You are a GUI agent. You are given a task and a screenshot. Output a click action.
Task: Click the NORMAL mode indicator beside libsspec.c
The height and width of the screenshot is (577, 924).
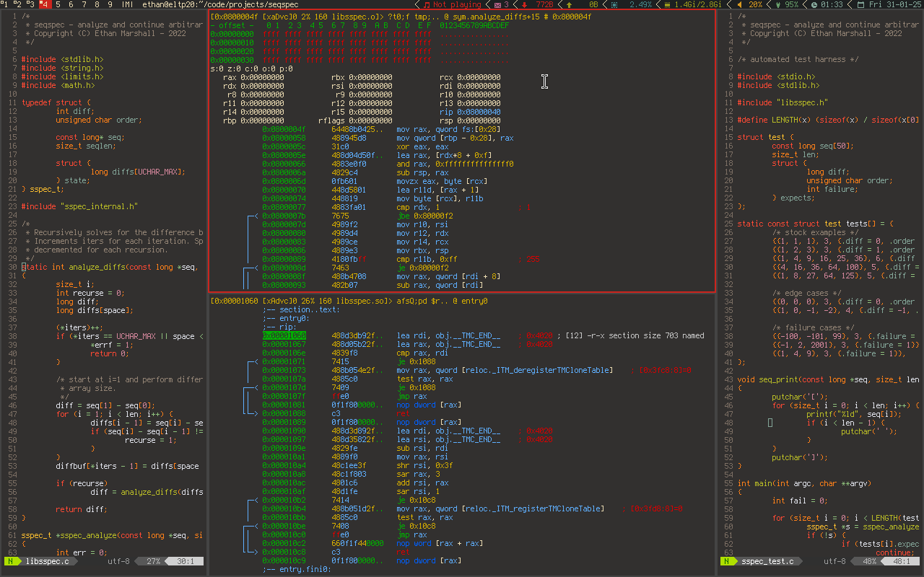point(12,561)
